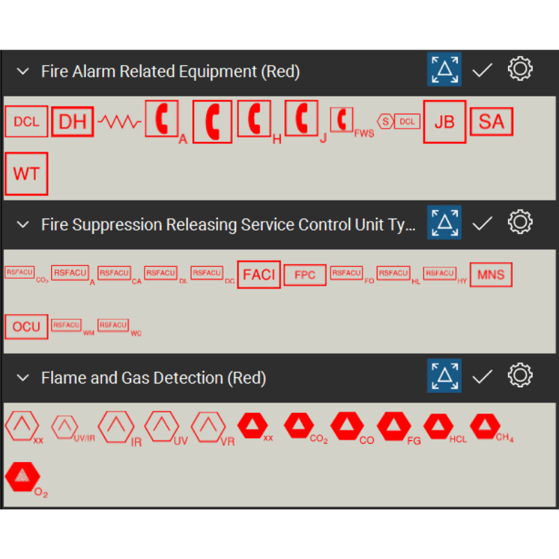This screenshot has width=559, height=559.
Task: Click the Fire Suppression section scale button
Action: tap(444, 223)
